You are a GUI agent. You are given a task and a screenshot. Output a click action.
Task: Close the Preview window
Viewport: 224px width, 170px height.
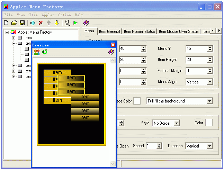[x=113, y=45]
